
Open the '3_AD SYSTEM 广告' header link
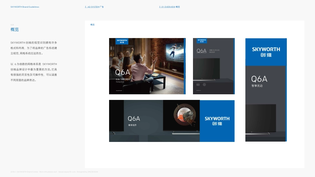(x=94, y=7)
